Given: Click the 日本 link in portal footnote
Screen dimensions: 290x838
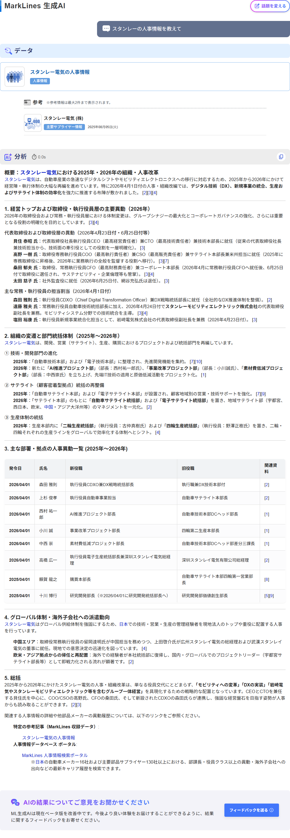Looking at the screenshot, I should tap(40, 762).
